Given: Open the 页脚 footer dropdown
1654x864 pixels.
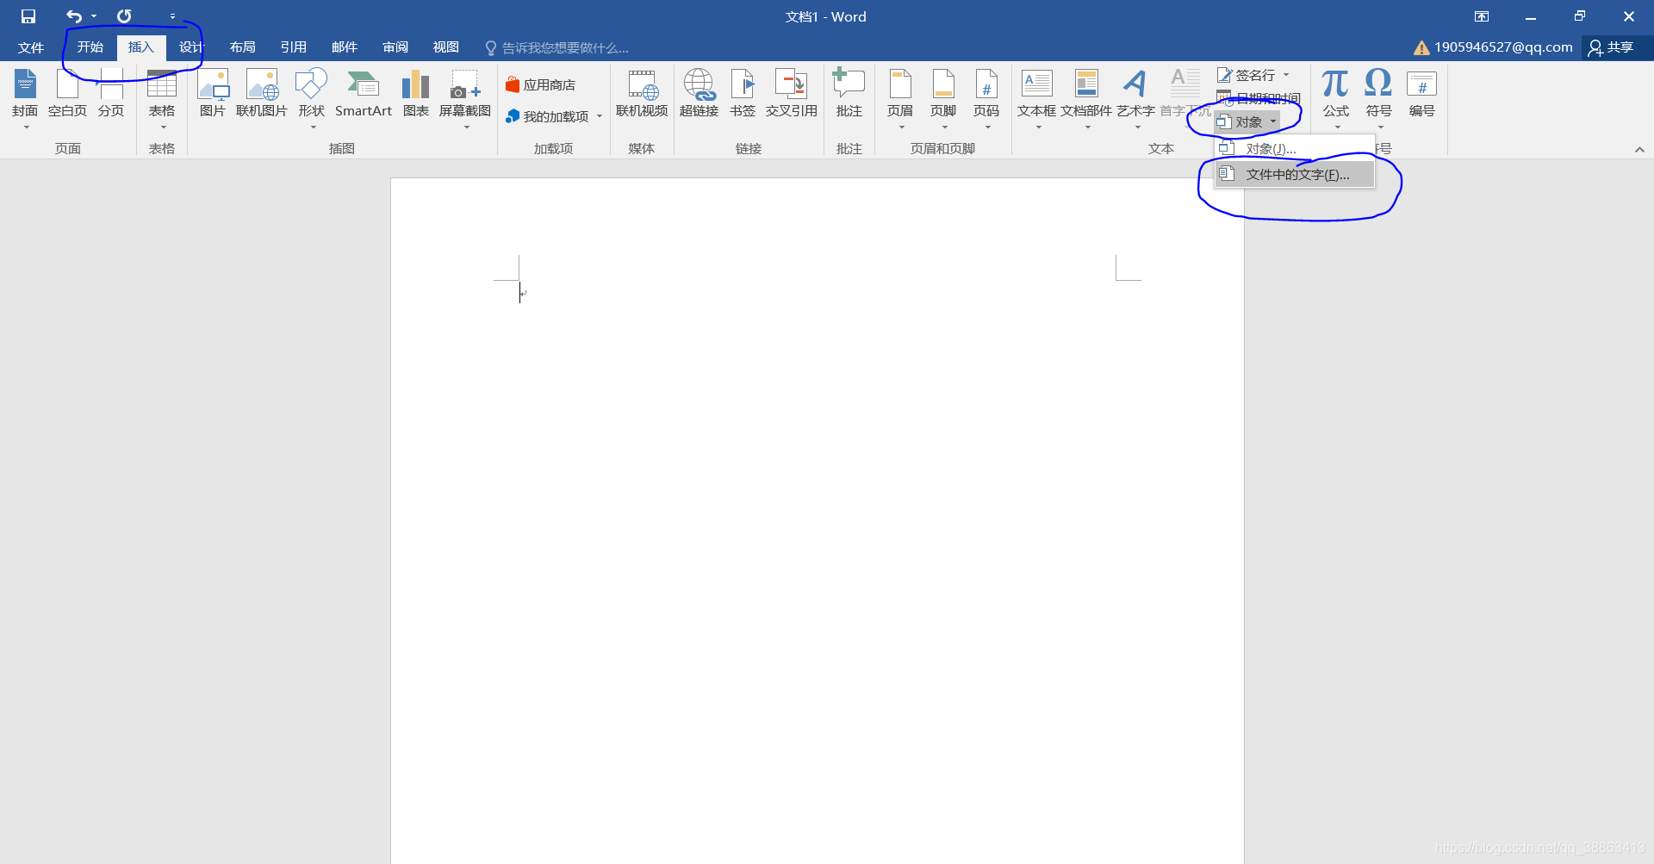Looking at the screenshot, I should tap(943, 98).
